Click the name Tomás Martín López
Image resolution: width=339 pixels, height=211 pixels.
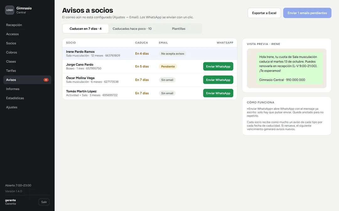81,91
